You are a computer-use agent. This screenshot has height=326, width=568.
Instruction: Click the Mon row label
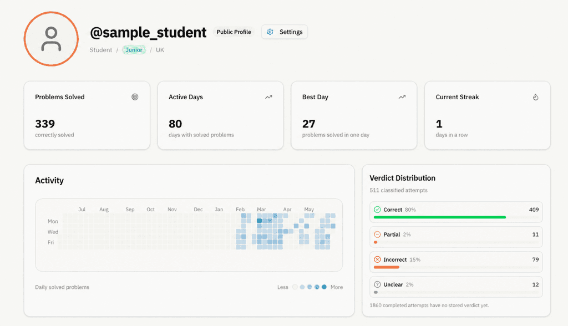click(x=53, y=221)
